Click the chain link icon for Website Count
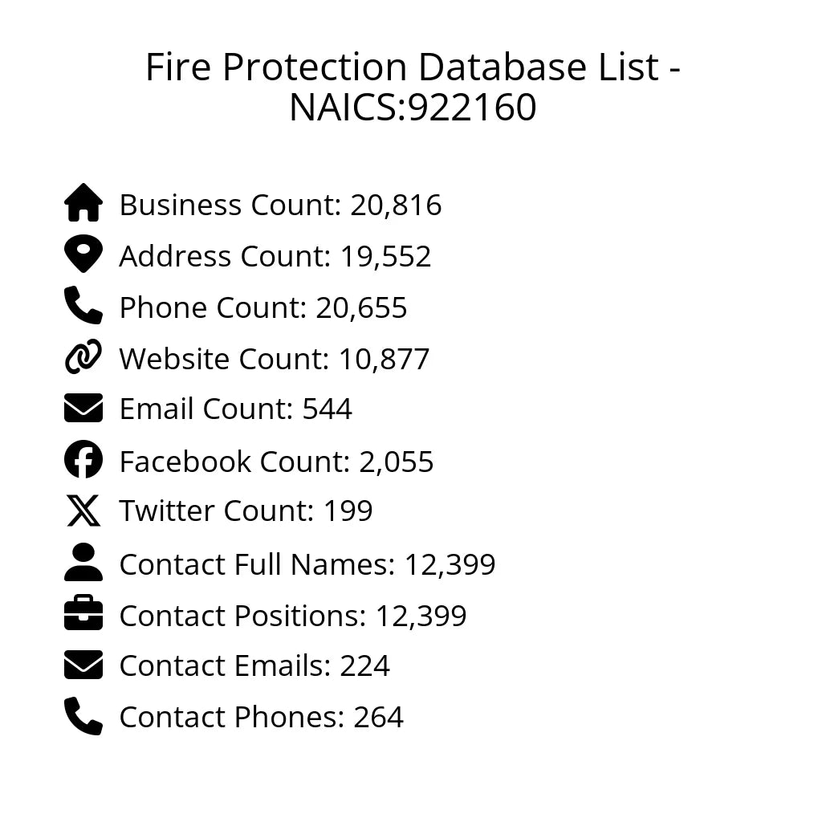 83,357
